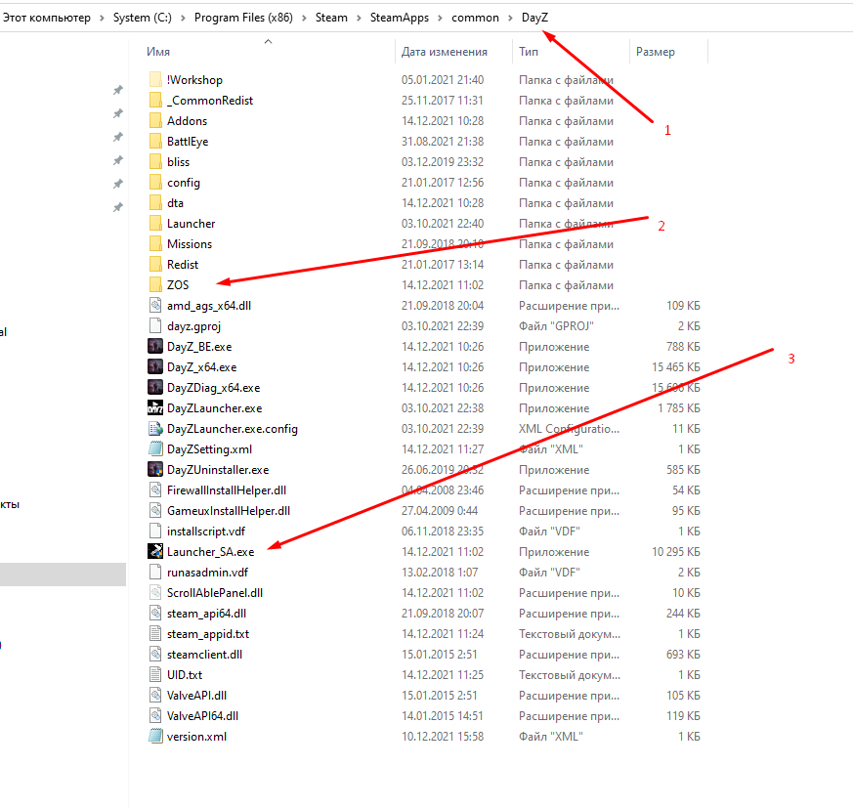Select the UID.txt file icon

click(155, 674)
